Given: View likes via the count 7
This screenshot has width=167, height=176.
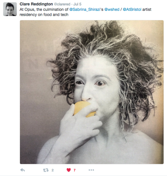Looking at the screenshot, I should [74, 170].
